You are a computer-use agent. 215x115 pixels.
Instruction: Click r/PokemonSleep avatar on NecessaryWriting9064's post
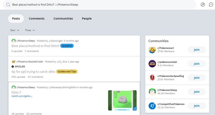point(14,87)
